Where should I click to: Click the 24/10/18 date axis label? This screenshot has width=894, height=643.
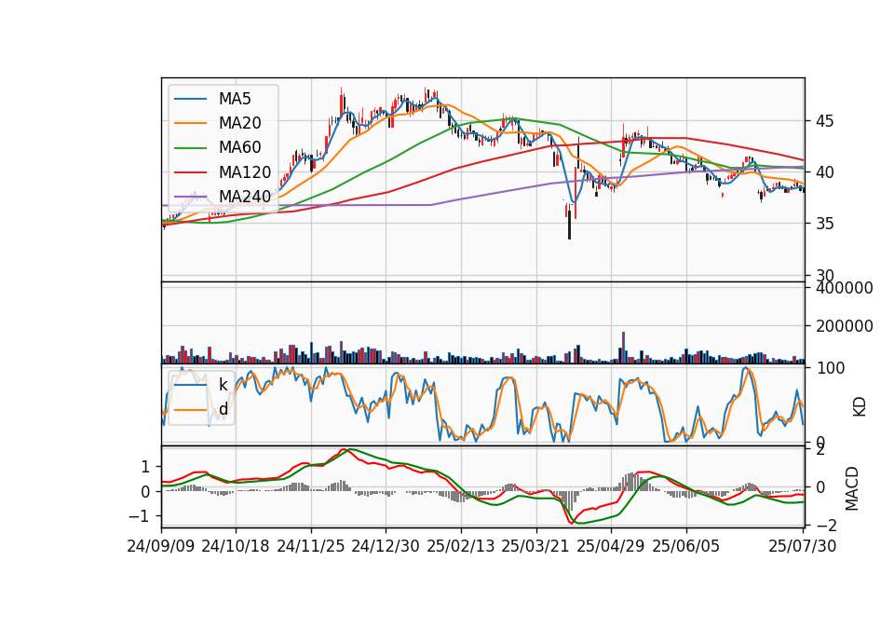pyautogui.click(x=236, y=546)
